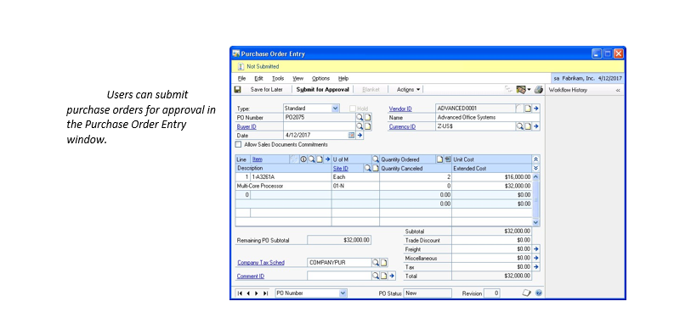674x318 pixels.
Task: Open the Edit menu
Action: 258,79
